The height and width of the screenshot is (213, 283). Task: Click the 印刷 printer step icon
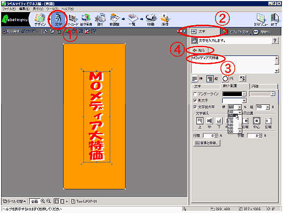click(151, 19)
